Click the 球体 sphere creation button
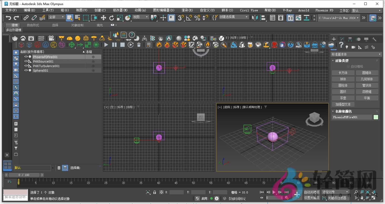 pyautogui.click(x=343, y=79)
